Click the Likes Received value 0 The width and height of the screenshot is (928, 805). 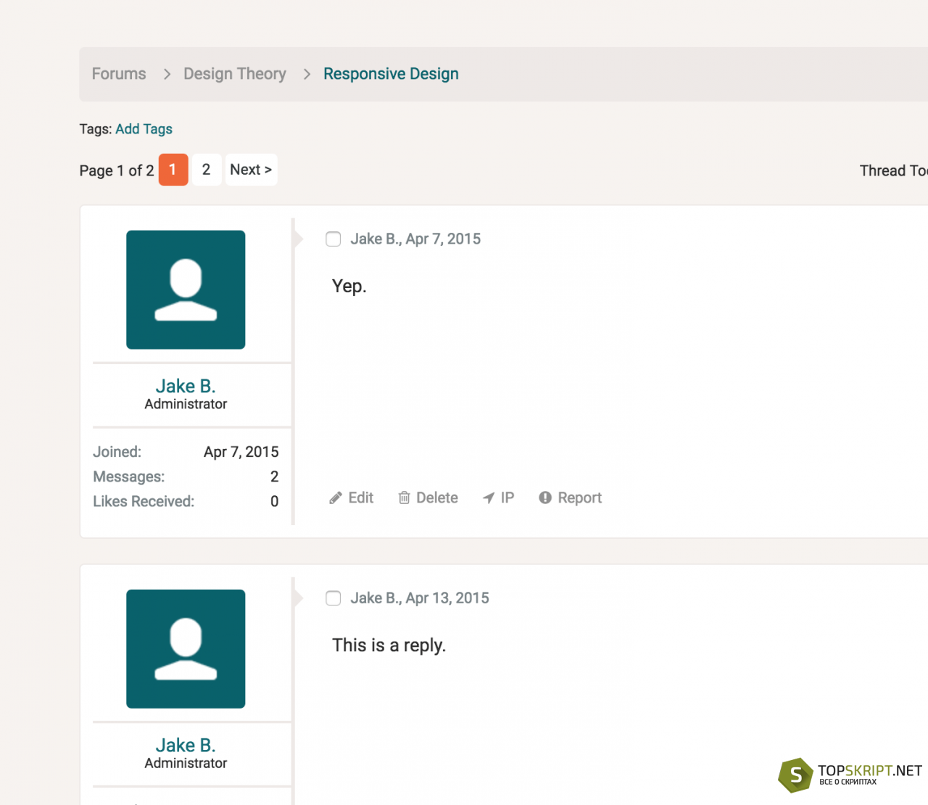(x=275, y=501)
